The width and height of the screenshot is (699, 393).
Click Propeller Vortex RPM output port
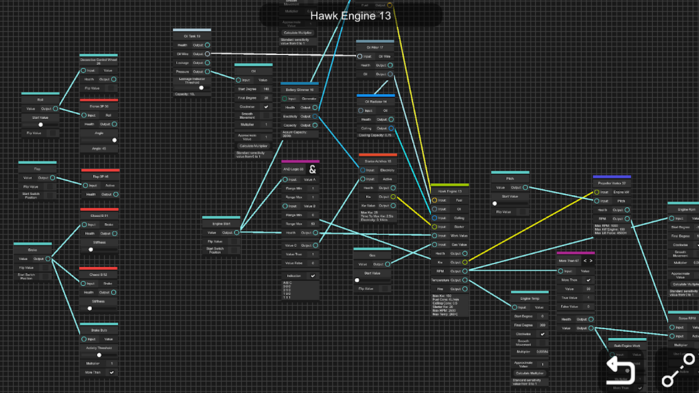(x=627, y=218)
